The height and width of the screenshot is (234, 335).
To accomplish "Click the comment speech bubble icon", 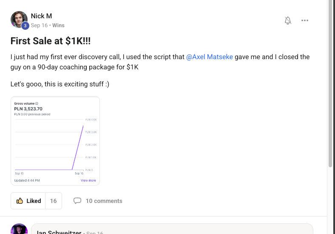I will click(x=77, y=201).
